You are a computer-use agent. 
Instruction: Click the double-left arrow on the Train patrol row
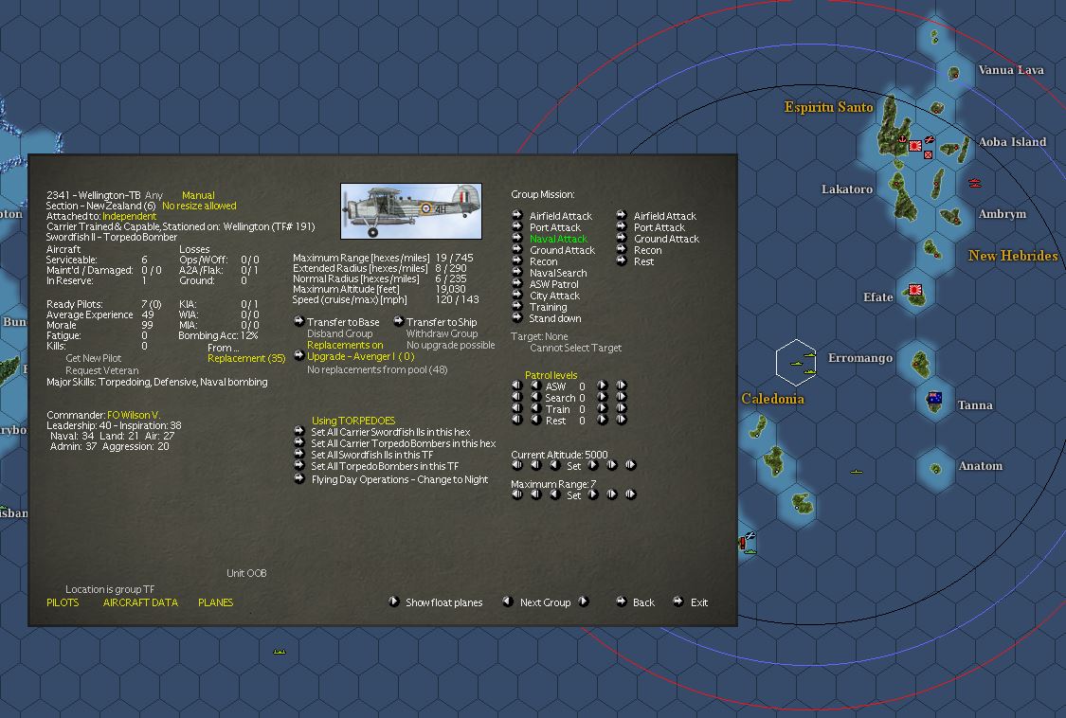(516, 408)
